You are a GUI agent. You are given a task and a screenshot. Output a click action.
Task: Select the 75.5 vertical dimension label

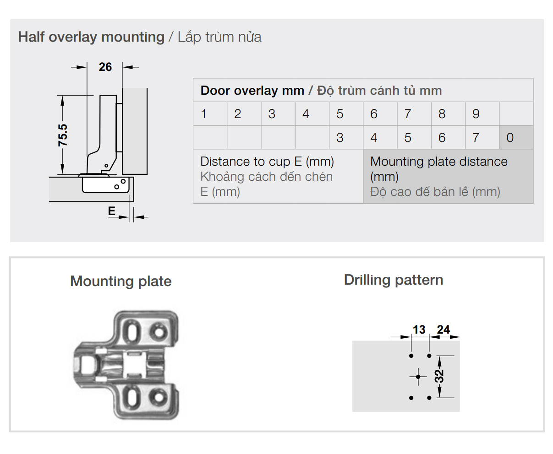63,135
